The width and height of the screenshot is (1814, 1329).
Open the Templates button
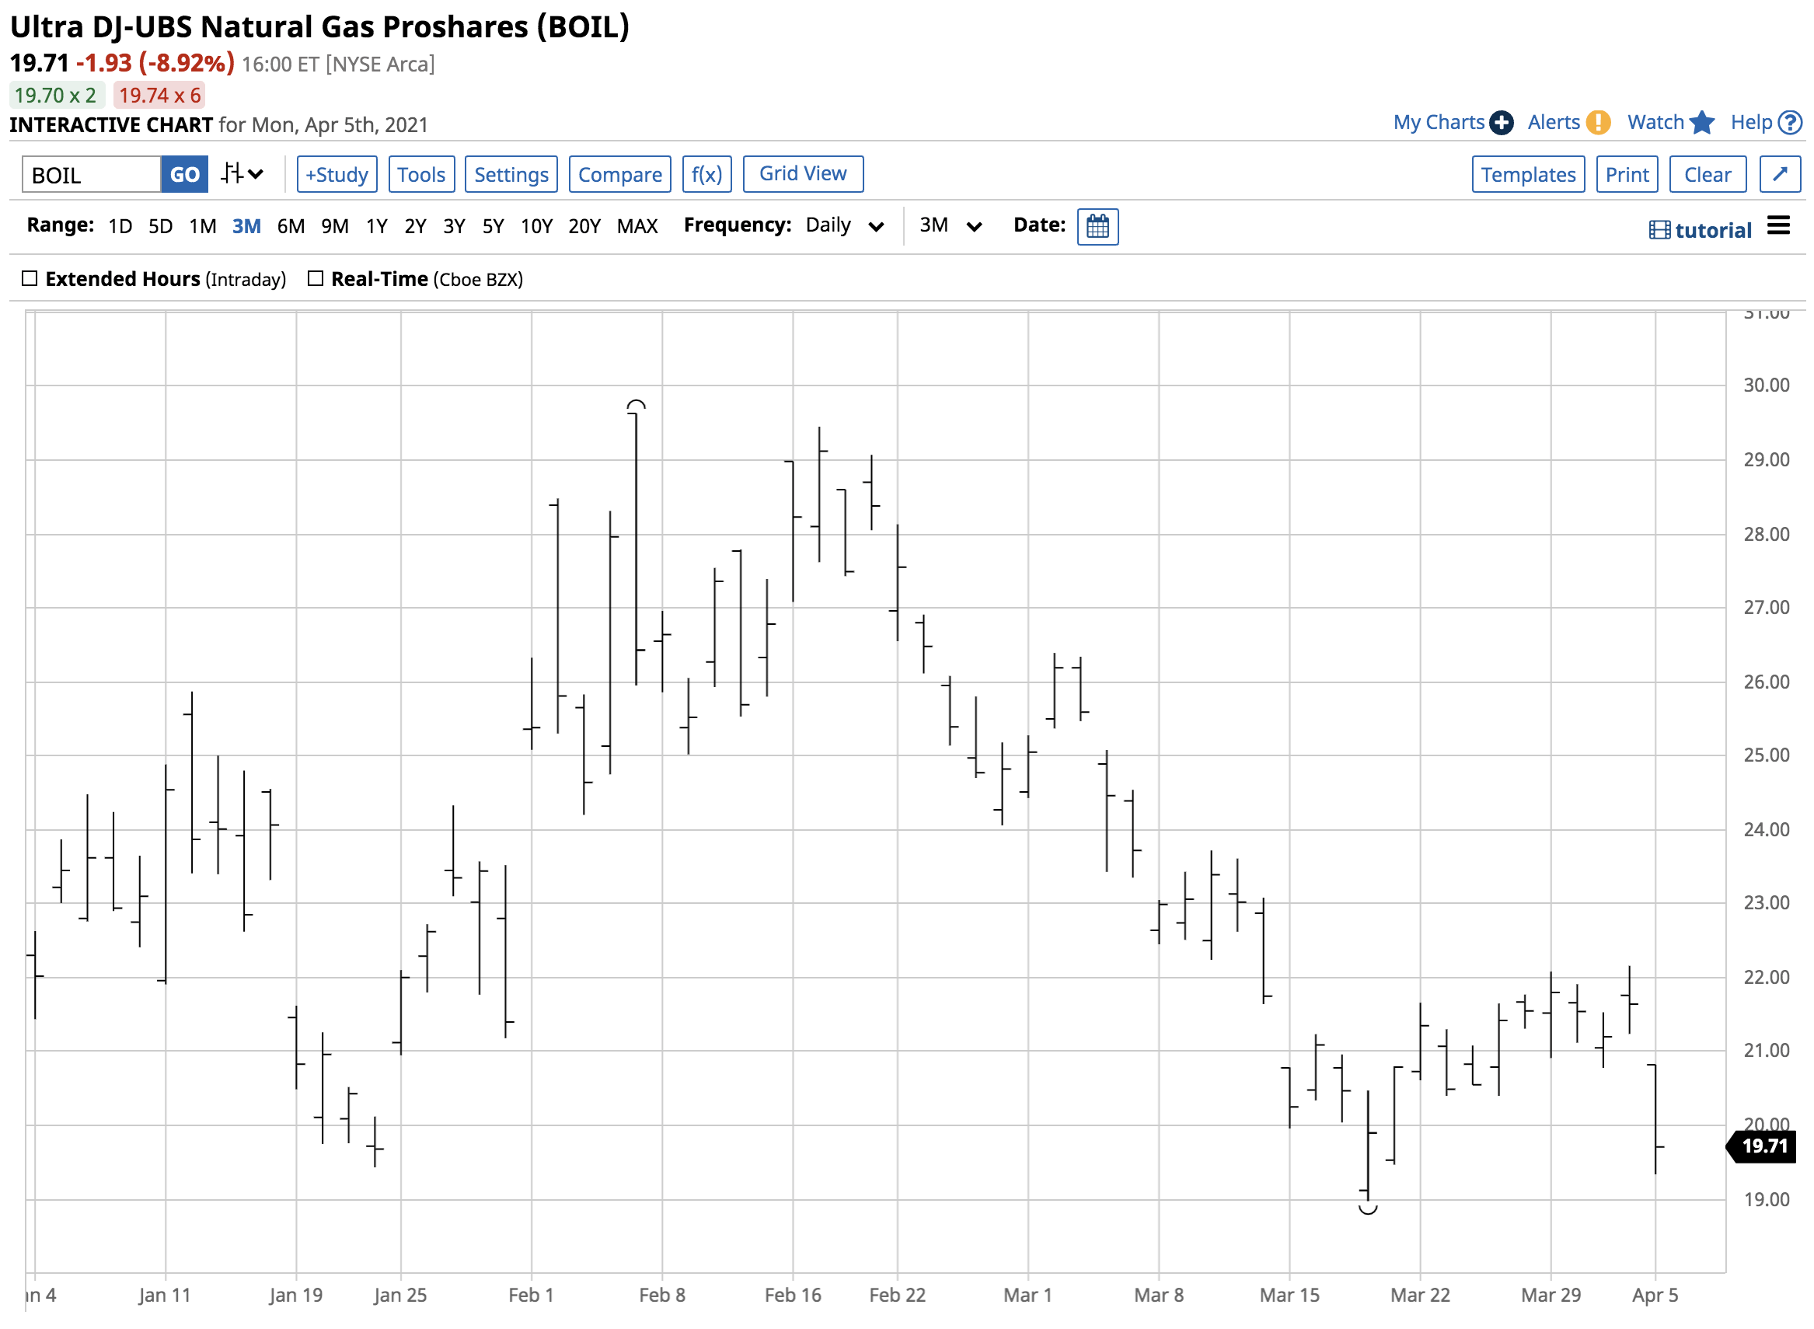(x=1528, y=175)
